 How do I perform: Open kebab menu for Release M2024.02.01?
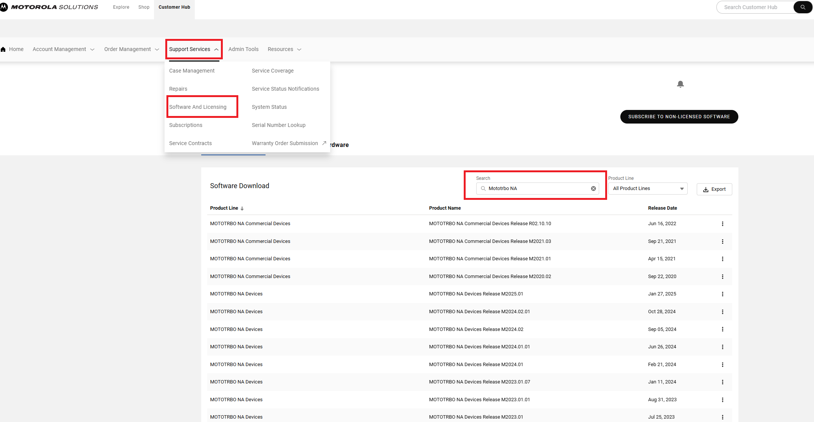722,312
